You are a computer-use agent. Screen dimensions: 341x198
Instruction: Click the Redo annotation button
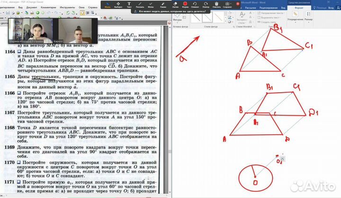tap(206, 4)
